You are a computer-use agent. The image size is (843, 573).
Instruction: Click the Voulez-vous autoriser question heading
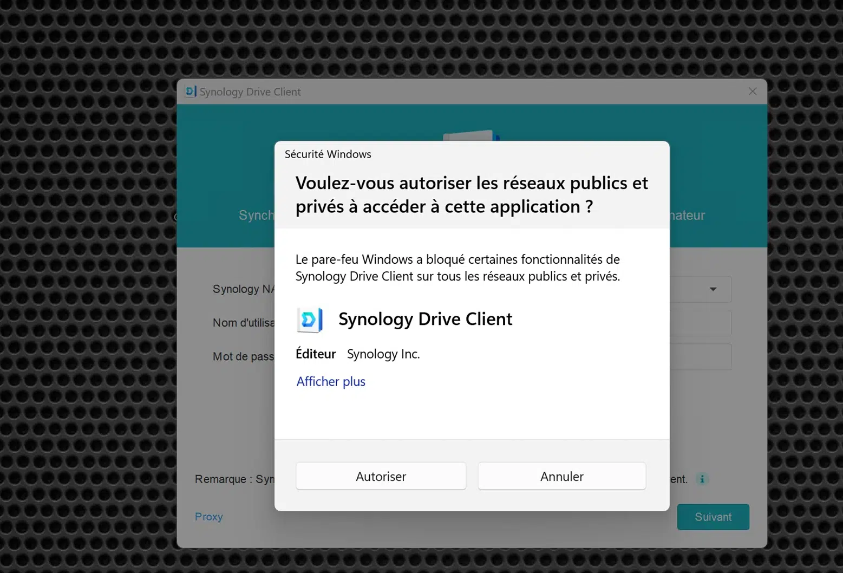[x=472, y=194]
